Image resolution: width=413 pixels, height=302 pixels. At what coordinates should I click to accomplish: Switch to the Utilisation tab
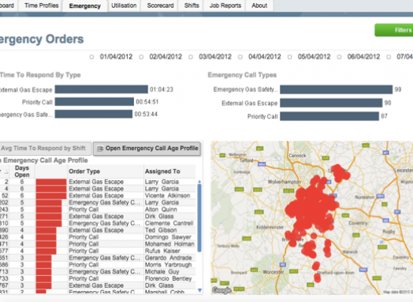click(124, 6)
